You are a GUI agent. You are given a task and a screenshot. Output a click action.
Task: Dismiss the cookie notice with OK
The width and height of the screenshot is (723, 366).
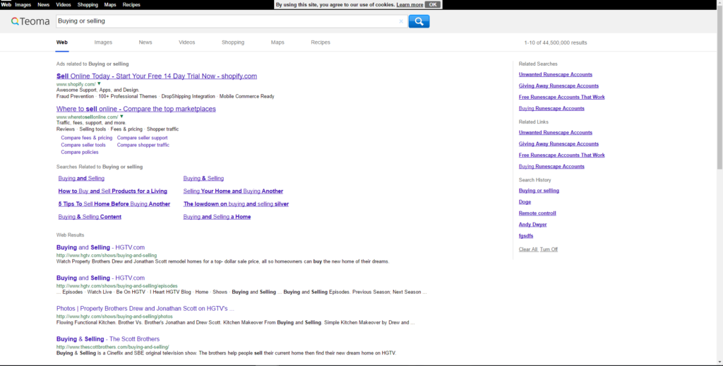pos(433,5)
